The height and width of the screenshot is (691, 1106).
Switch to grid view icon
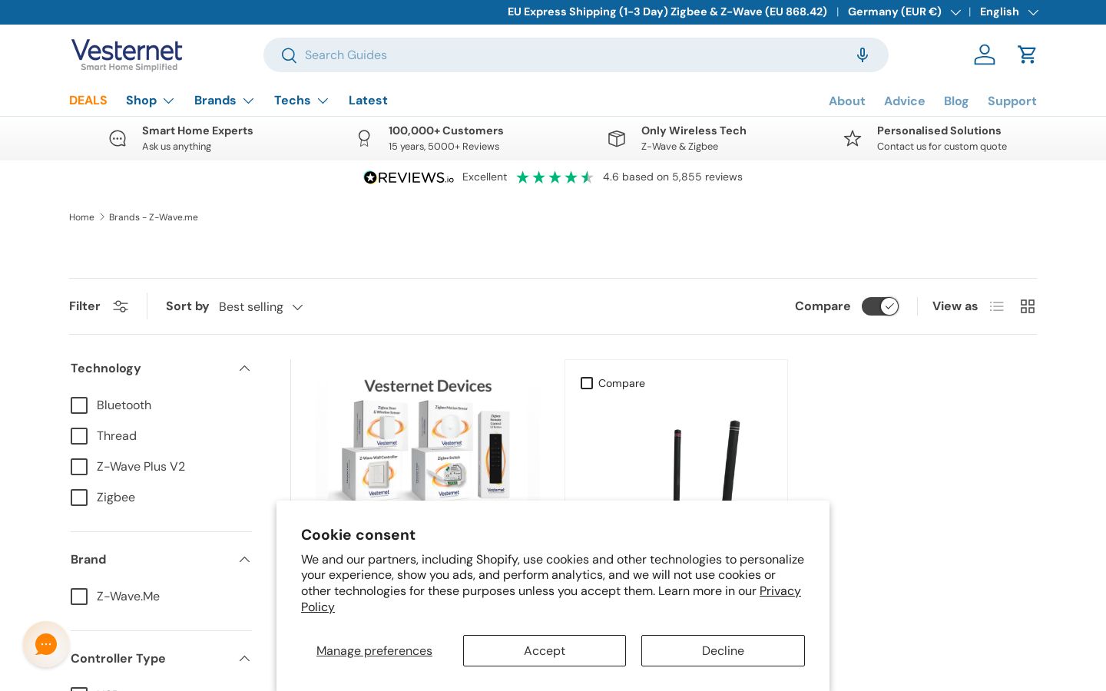1028,306
